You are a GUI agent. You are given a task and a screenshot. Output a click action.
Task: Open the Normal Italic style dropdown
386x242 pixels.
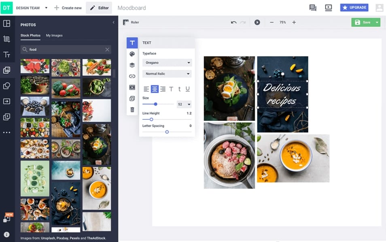(167, 73)
